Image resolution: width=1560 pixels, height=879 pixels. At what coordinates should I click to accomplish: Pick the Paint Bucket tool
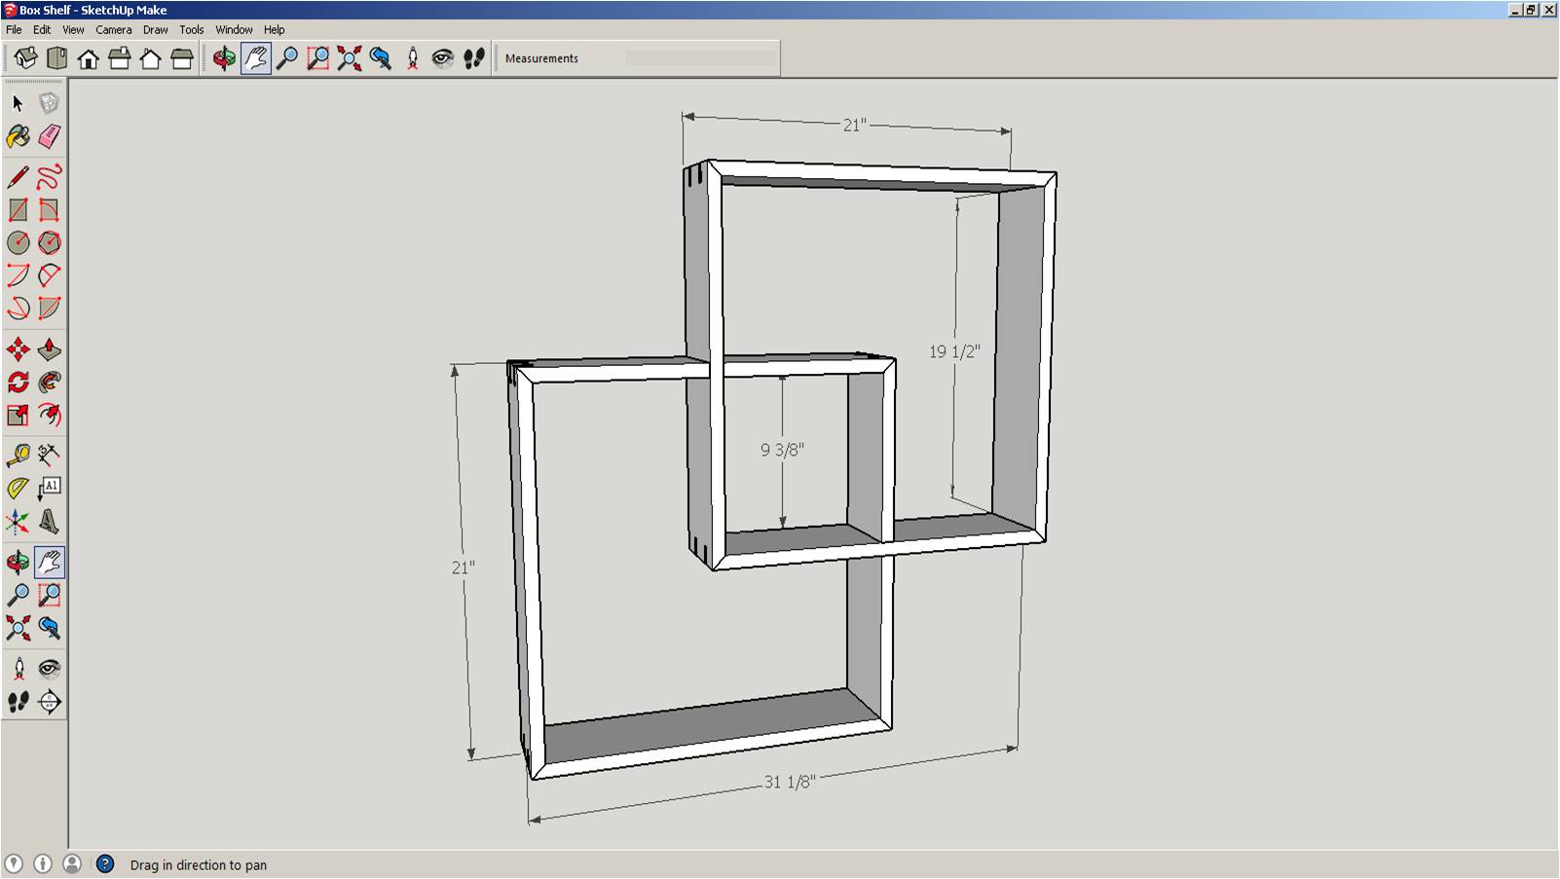(x=18, y=136)
